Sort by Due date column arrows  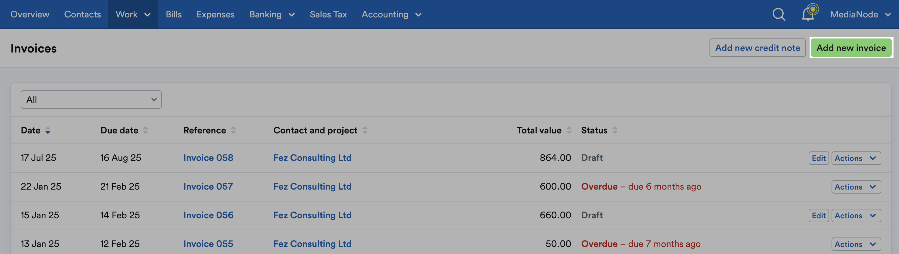point(146,130)
